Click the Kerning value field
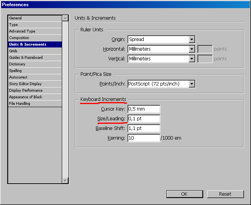 click(144, 138)
